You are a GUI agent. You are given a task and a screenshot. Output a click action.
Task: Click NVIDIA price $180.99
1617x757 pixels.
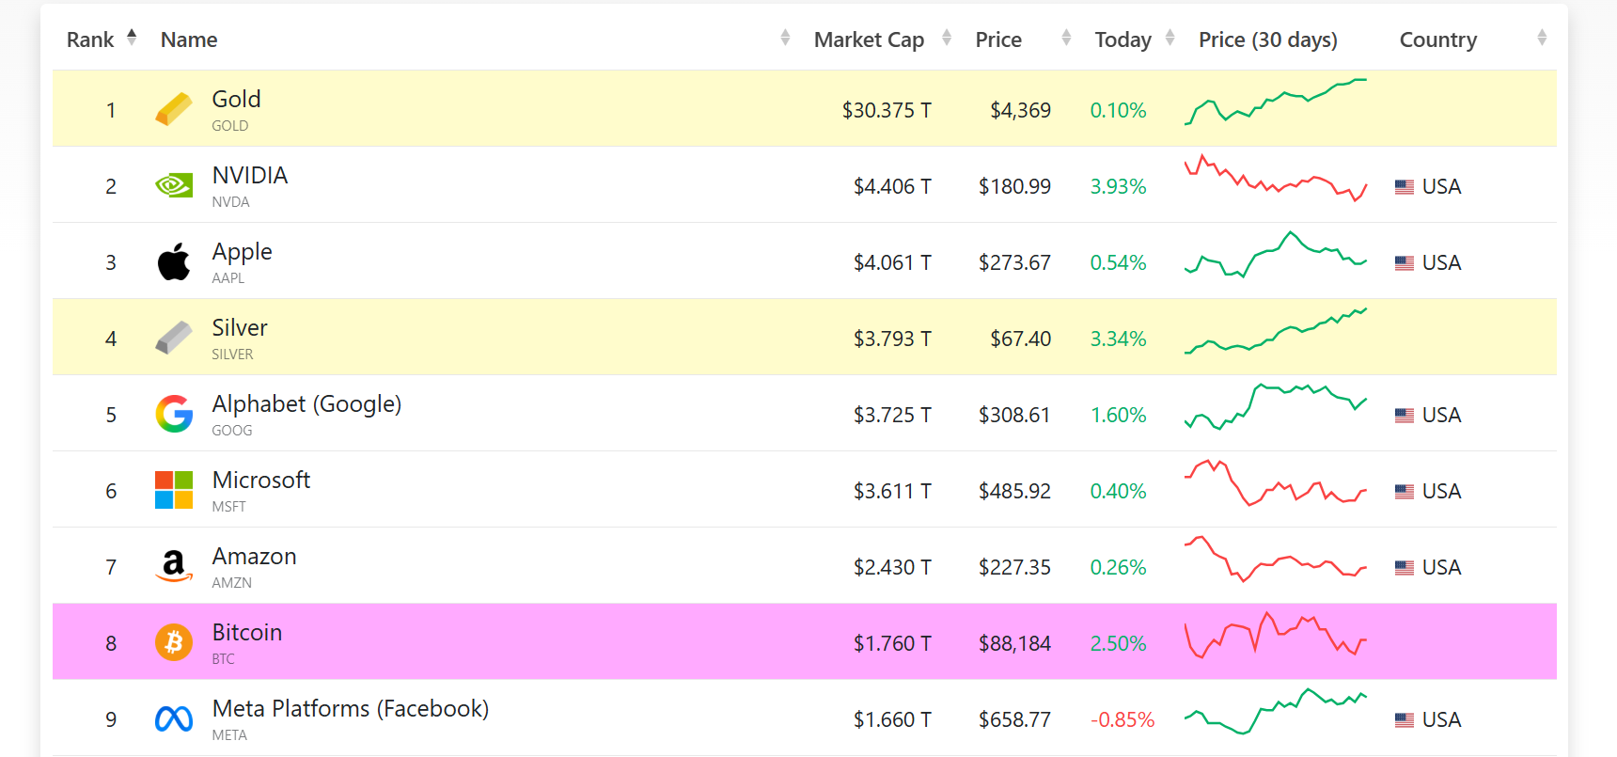click(x=1014, y=186)
